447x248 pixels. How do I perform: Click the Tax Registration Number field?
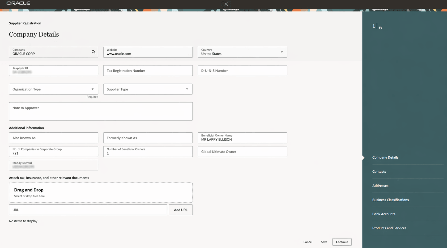pos(148,71)
